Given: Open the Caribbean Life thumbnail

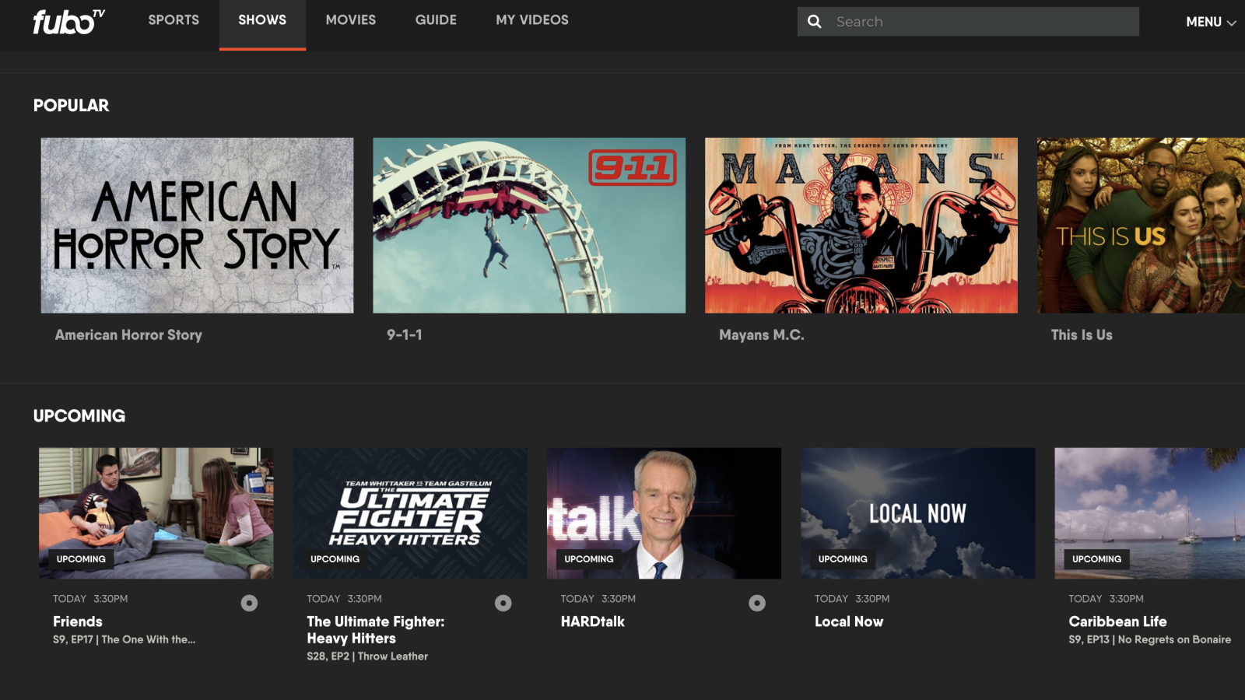Looking at the screenshot, I should (x=1150, y=513).
